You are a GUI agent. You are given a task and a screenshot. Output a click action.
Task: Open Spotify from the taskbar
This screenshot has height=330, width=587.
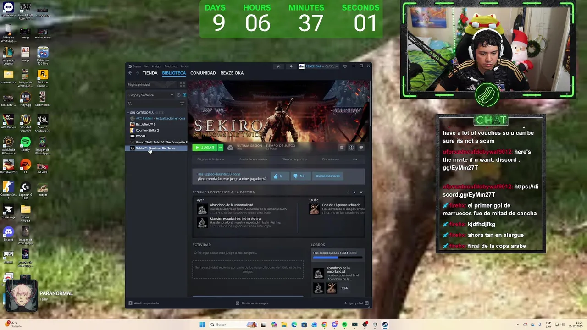click(x=344, y=324)
